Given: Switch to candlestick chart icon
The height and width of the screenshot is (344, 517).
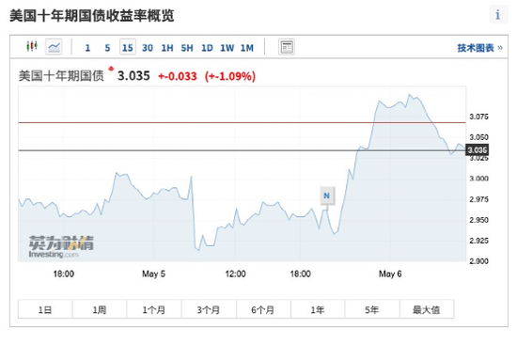Looking at the screenshot, I should click(32, 46).
